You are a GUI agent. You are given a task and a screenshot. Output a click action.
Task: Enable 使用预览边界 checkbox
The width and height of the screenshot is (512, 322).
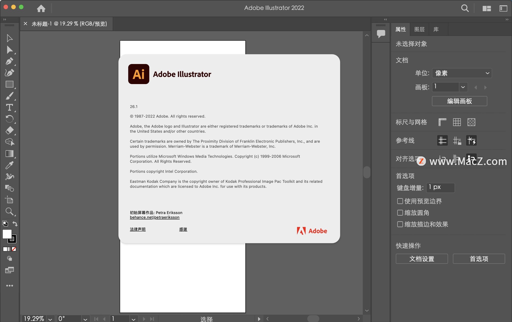click(400, 201)
